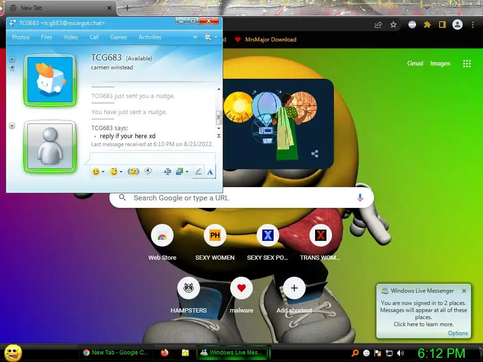483x362 pixels.
Task: Open the Photos tab in Messenger
Action: (21, 37)
